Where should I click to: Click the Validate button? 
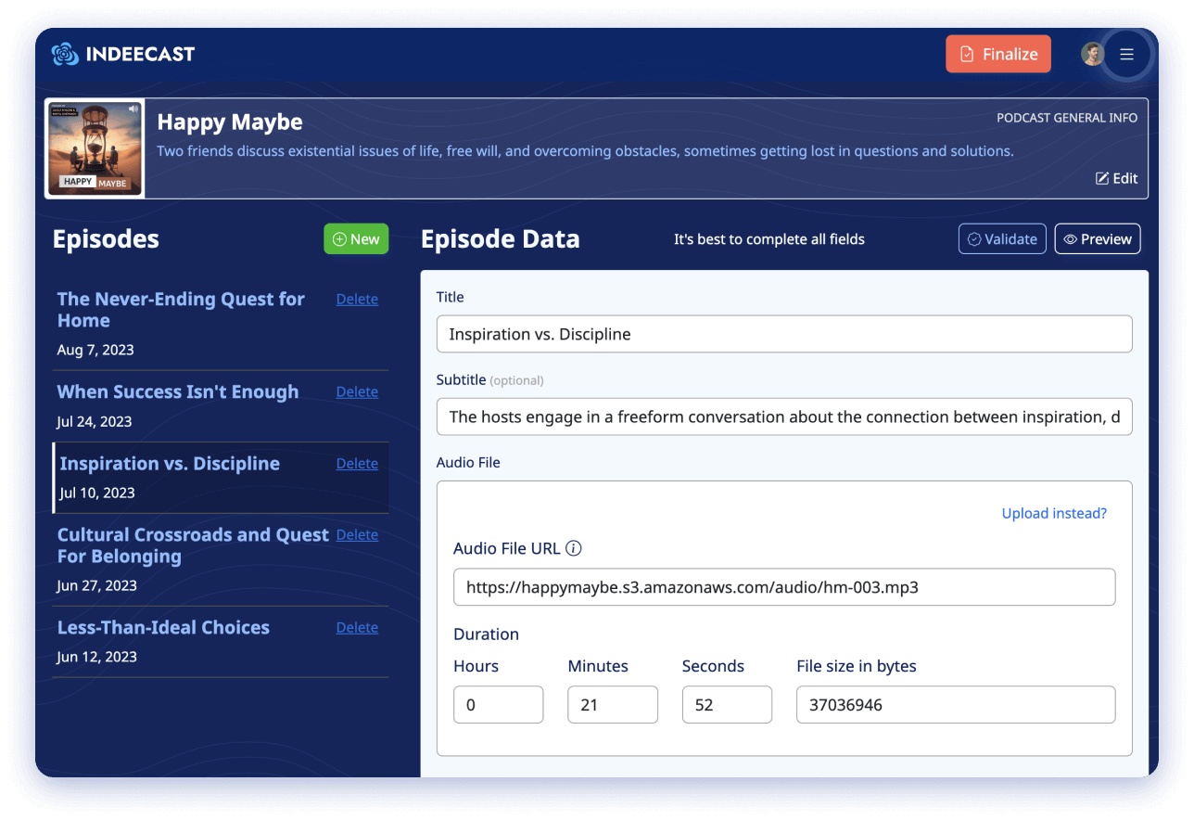point(1002,238)
